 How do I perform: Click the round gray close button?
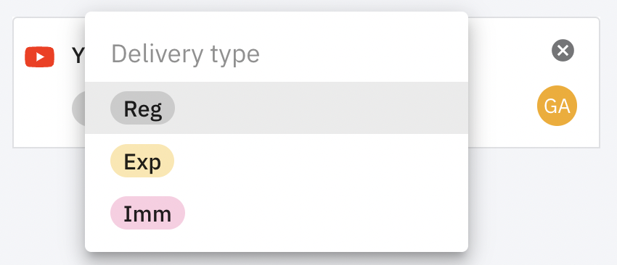pyautogui.click(x=563, y=50)
